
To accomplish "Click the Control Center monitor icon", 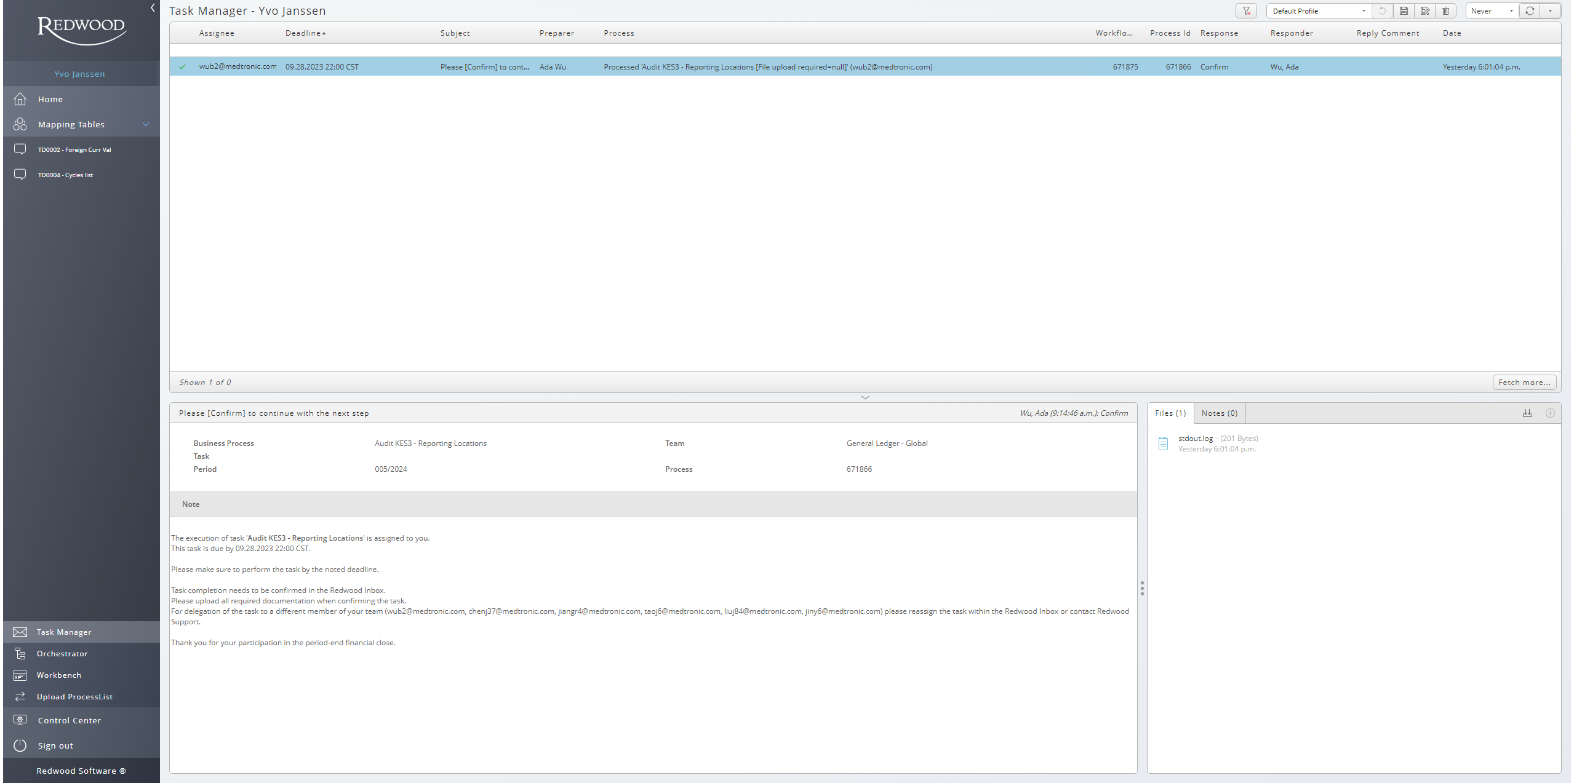I will (20, 720).
